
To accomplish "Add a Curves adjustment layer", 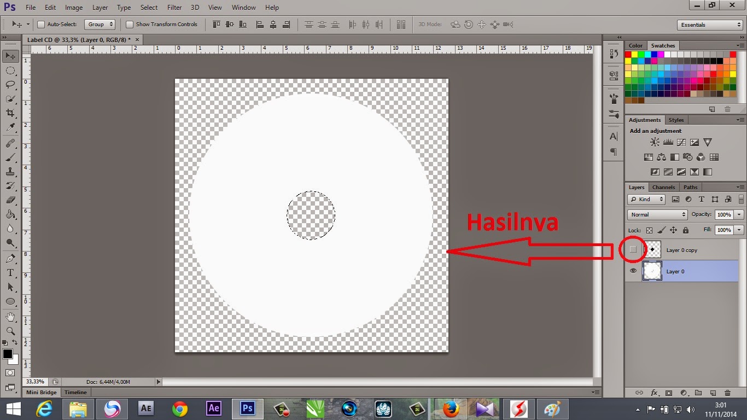I will click(x=681, y=142).
